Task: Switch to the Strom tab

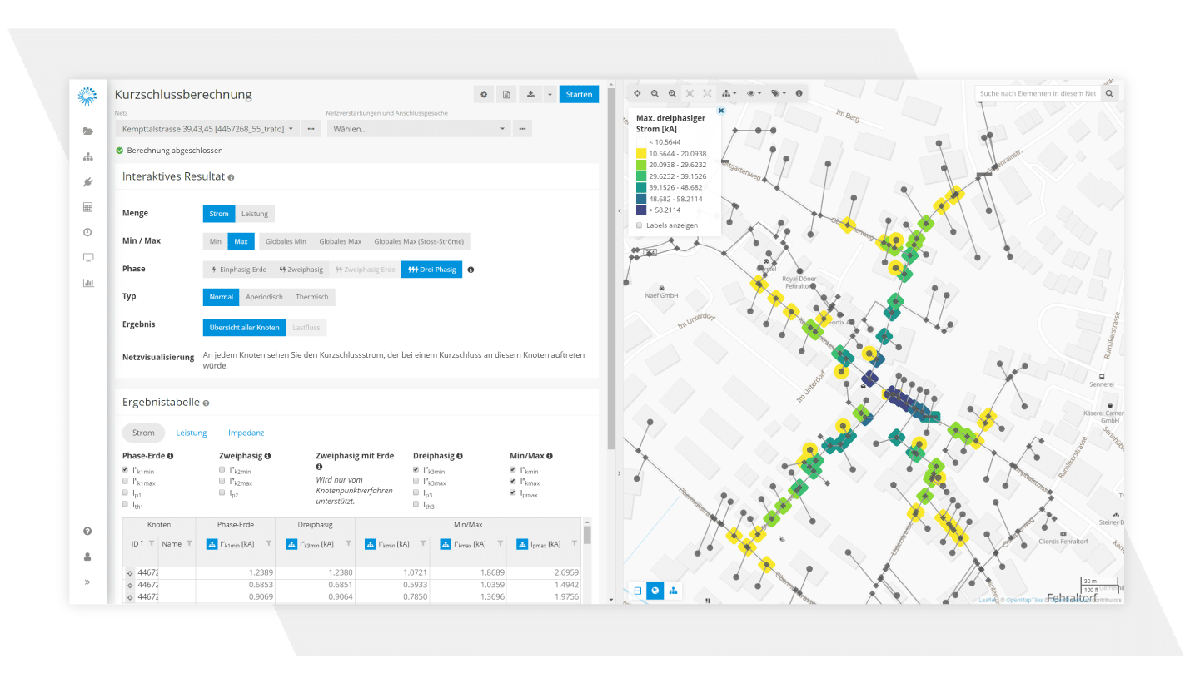Action: [143, 433]
